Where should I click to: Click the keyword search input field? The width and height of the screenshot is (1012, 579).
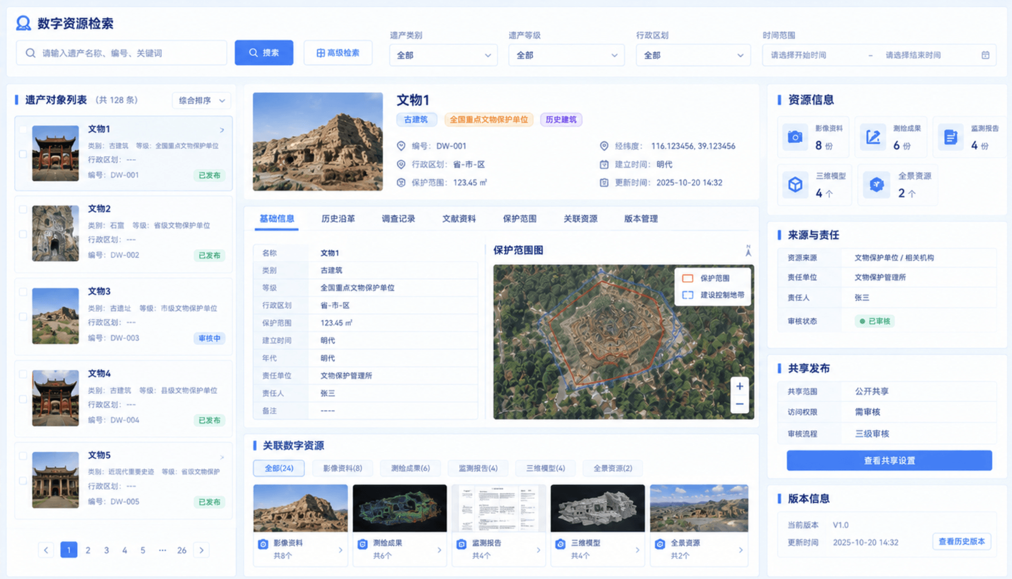[x=122, y=53]
